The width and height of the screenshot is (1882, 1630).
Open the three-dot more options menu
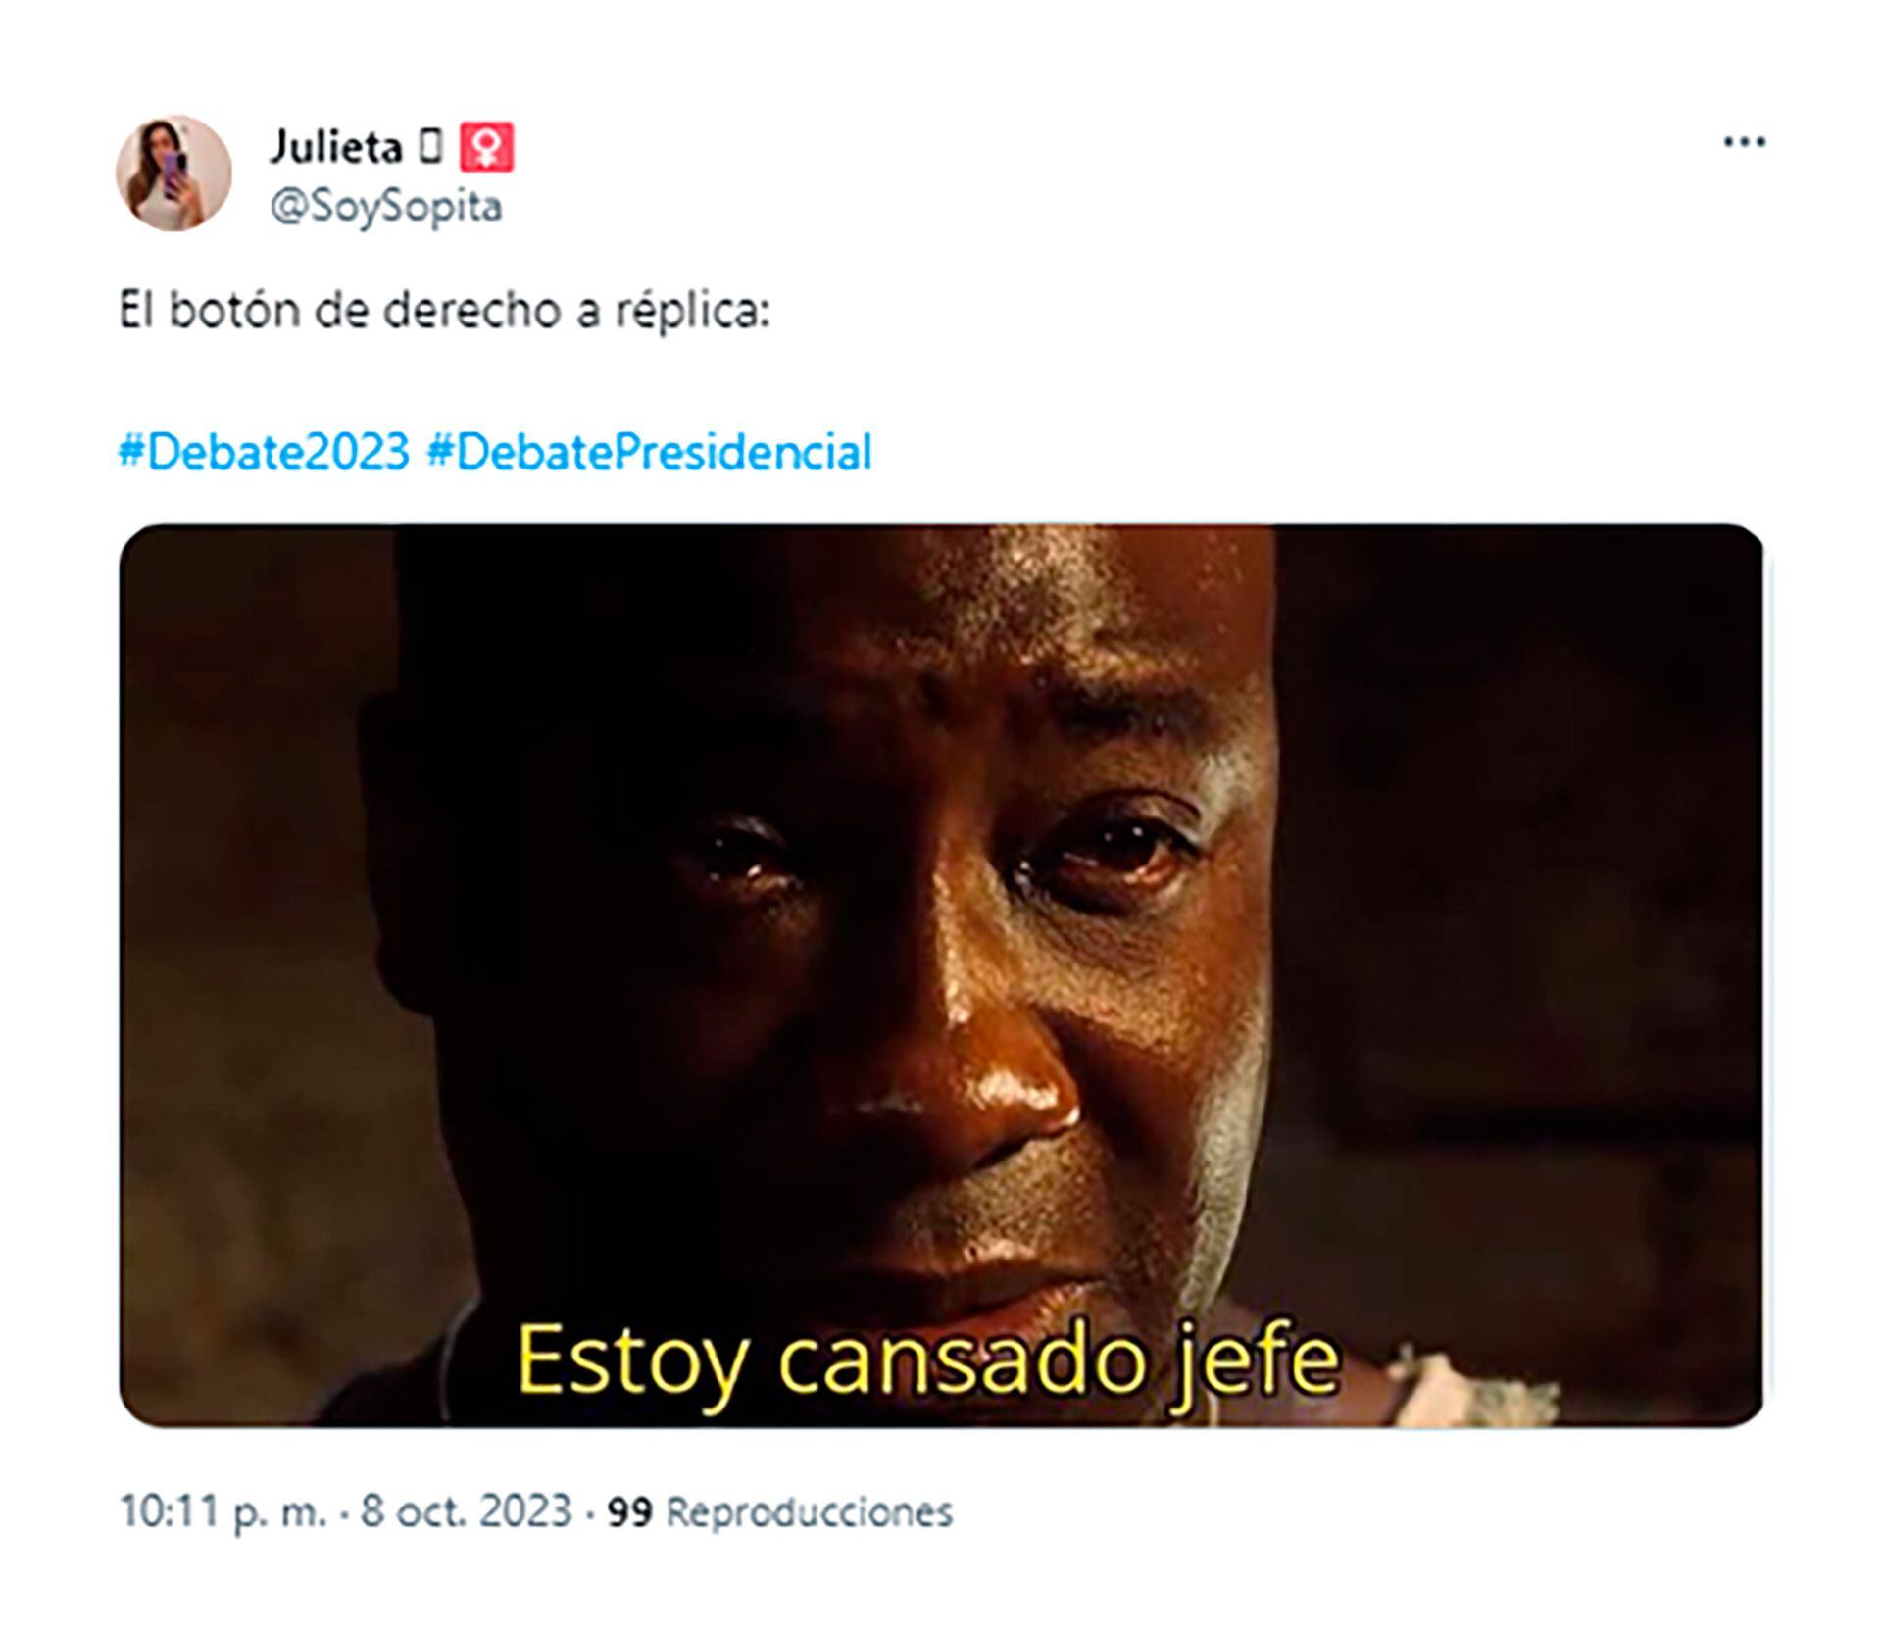tap(1744, 143)
